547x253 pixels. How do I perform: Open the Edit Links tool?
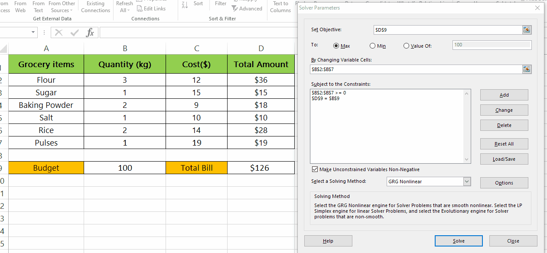[x=151, y=8]
